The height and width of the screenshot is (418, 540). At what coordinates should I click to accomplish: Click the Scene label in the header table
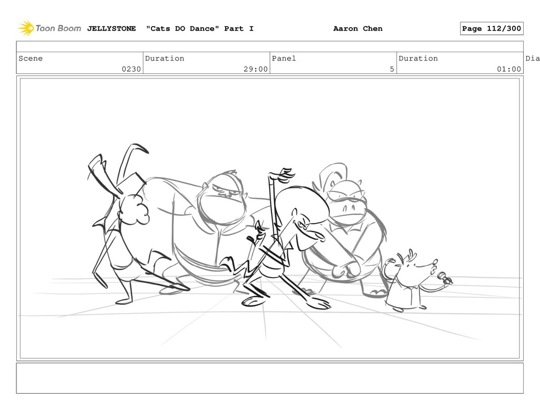tap(31, 58)
